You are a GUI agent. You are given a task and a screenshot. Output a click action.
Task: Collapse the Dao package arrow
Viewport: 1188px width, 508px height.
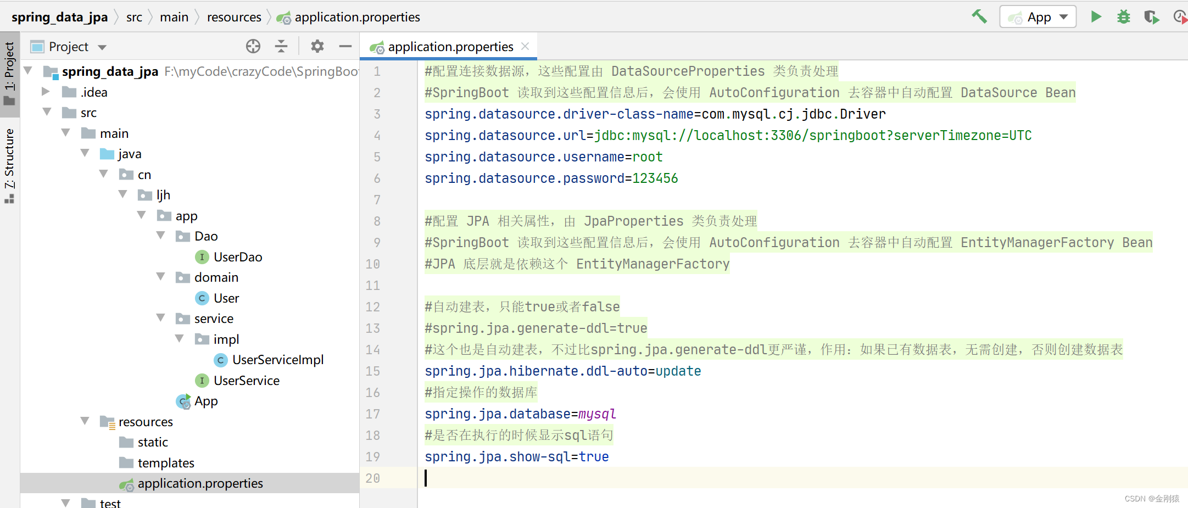click(161, 235)
